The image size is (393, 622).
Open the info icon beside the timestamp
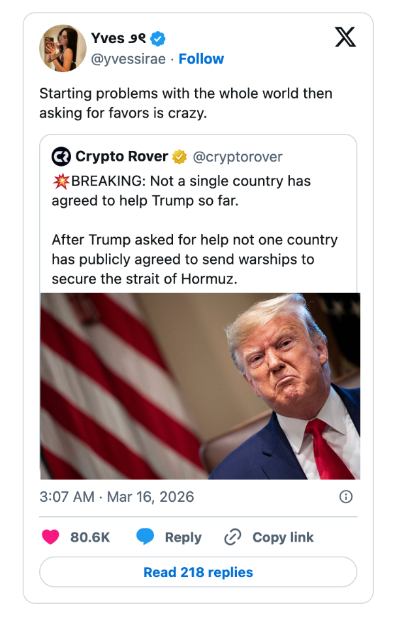click(x=346, y=497)
